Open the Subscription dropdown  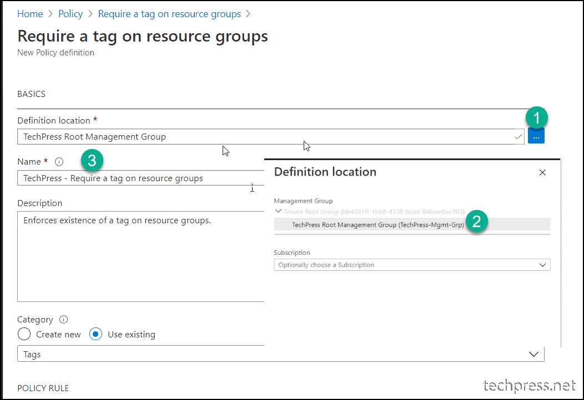coord(412,265)
